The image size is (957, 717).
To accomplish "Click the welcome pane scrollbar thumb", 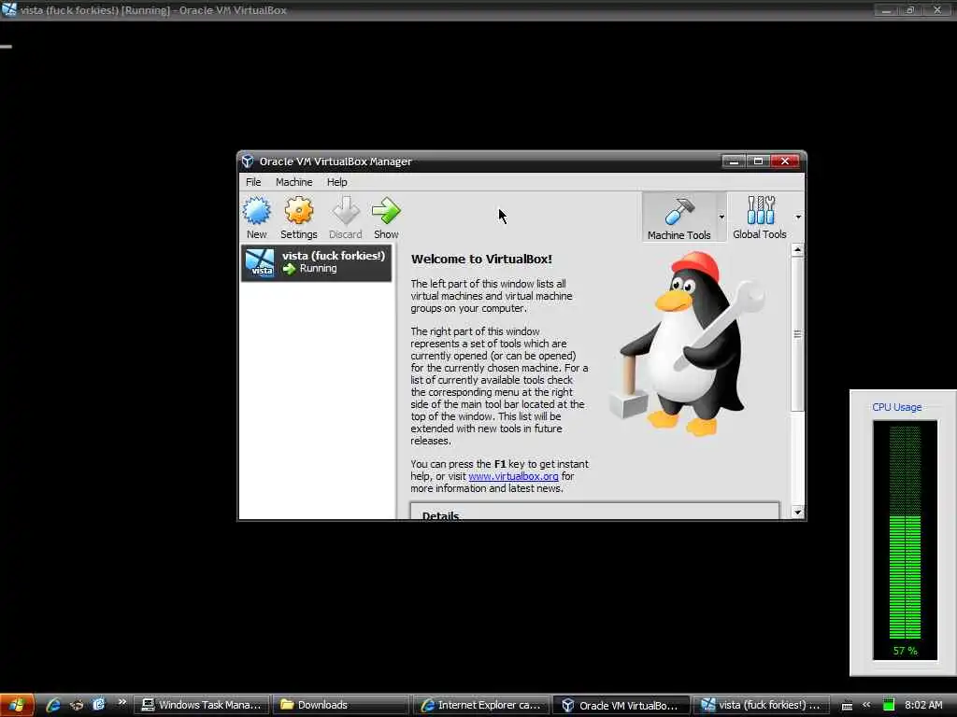I will pos(797,334).
